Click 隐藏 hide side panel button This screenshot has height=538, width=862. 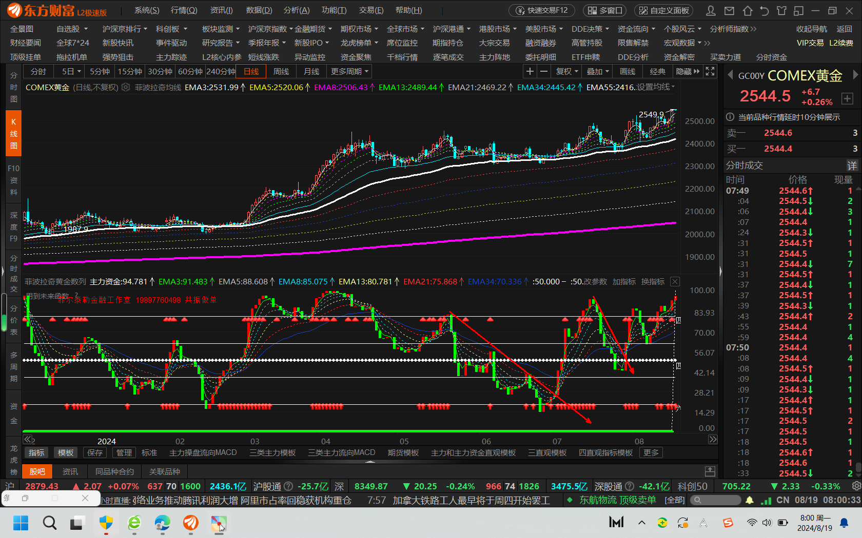click(x=688, y=71)
